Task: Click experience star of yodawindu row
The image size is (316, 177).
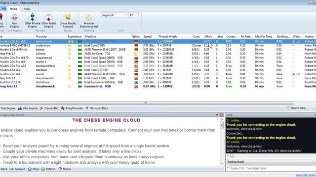Action: 69,45
